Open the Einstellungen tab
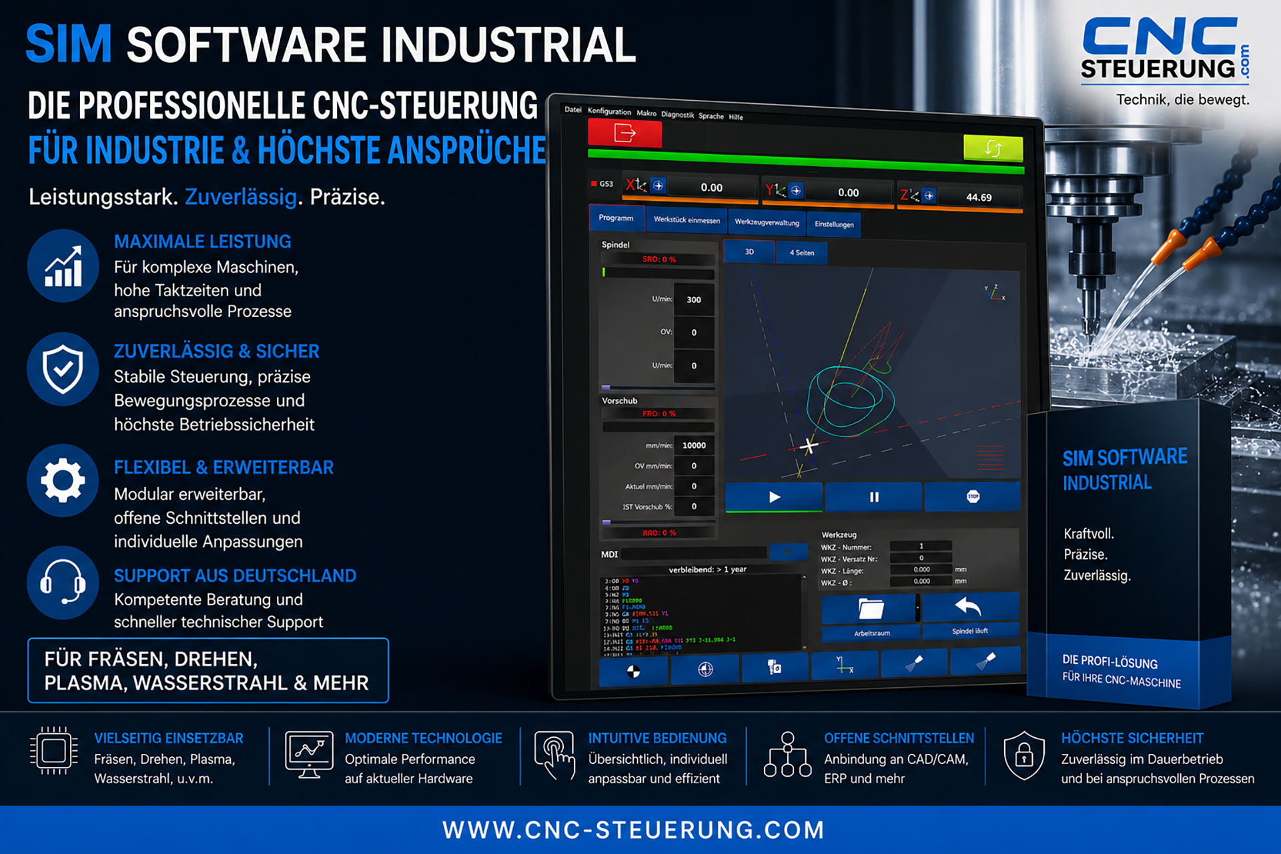Image resolution: width=1281 pixels, height=854 pixels. 834,225
